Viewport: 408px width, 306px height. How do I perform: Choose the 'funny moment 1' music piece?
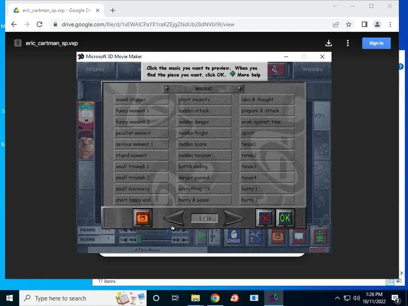(x=141, y=111)
